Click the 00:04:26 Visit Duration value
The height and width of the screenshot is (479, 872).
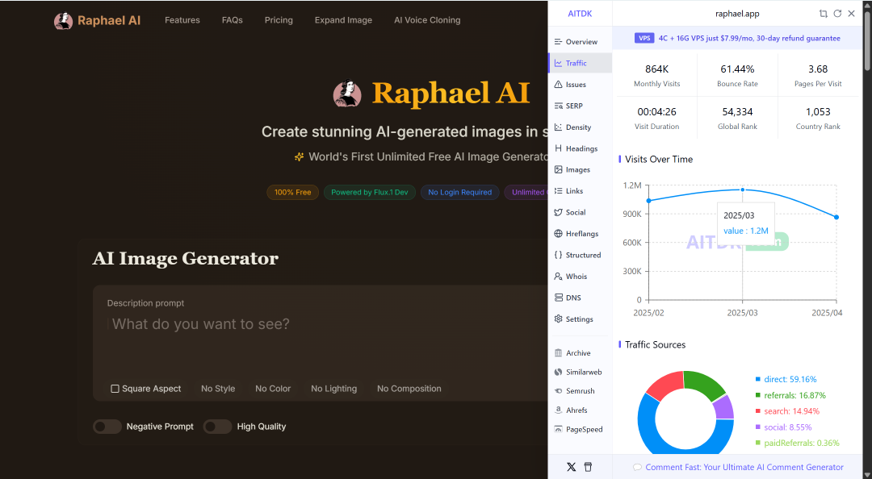click(x=656, y=112)
